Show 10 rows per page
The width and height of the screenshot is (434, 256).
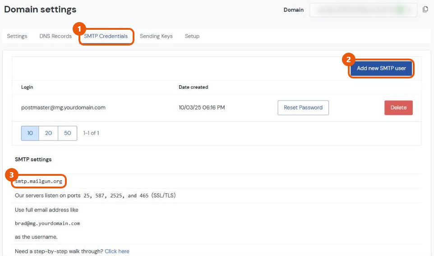pos(30,133)
